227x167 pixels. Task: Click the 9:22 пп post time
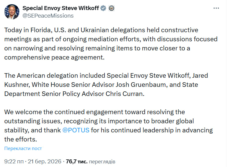(x=13, y=161)
